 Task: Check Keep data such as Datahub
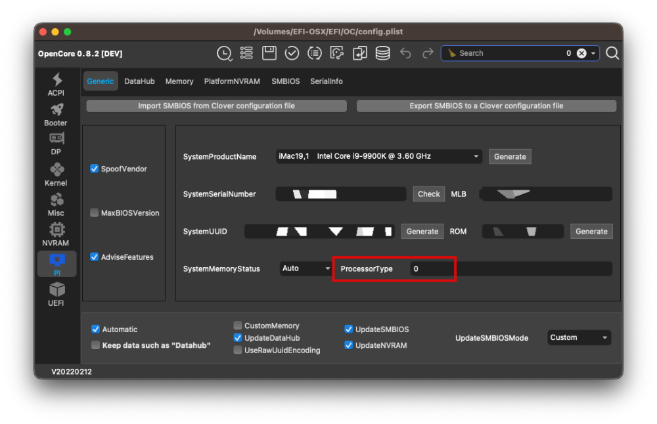pos(95,345)
